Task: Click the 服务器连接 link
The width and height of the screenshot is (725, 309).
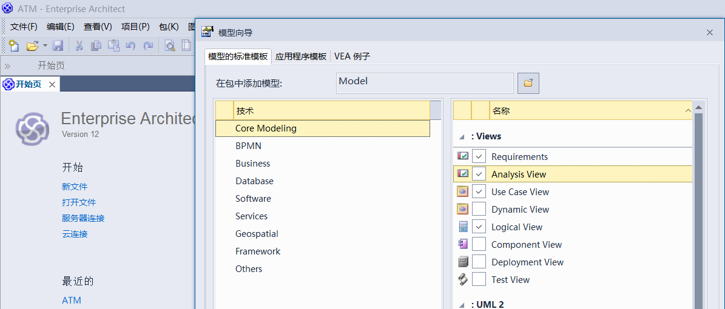Action: [83, 218]
